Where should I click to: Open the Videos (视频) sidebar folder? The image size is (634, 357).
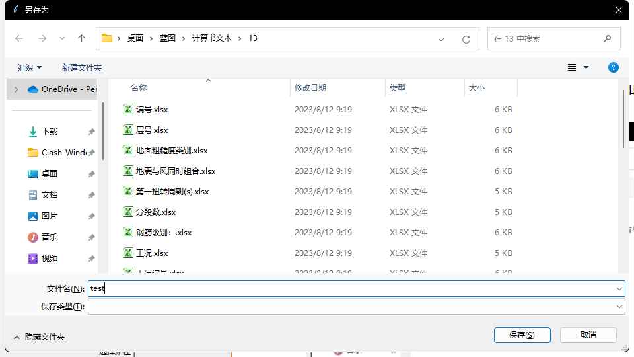coord(50,258)
